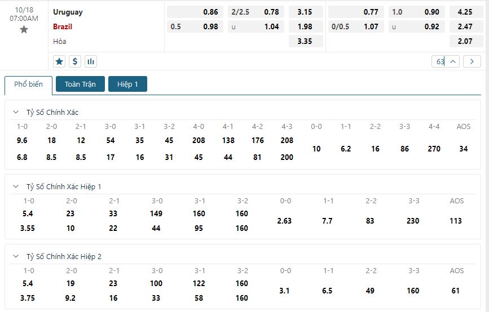
Task: Select the Brazil team name
Action: coord(63,27)
